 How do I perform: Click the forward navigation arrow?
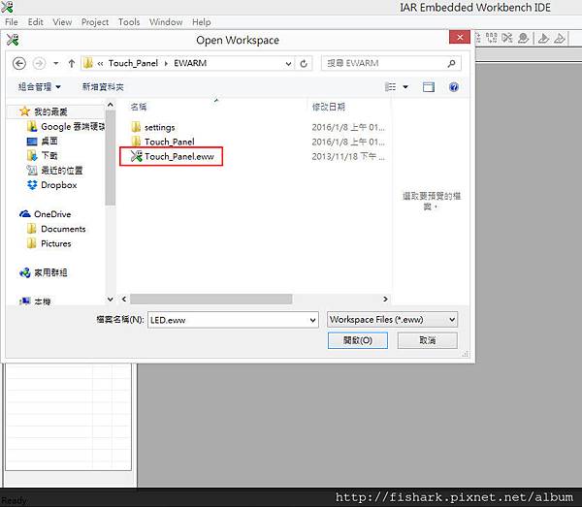[x=39, y=63]
